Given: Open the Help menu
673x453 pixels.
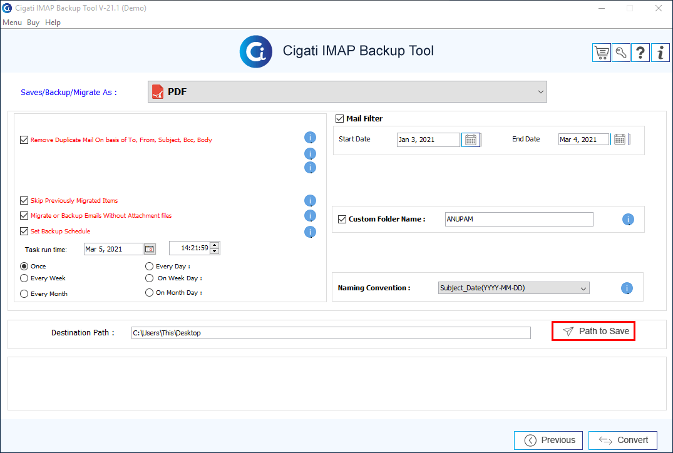Looking at the screenshot, I should pyautogui.click(x=53, y=23).
